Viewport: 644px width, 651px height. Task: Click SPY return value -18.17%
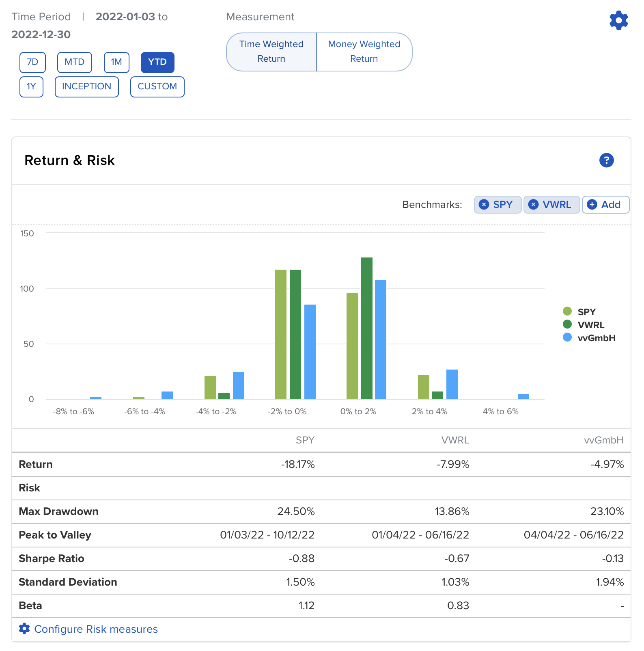pos(298,464)
